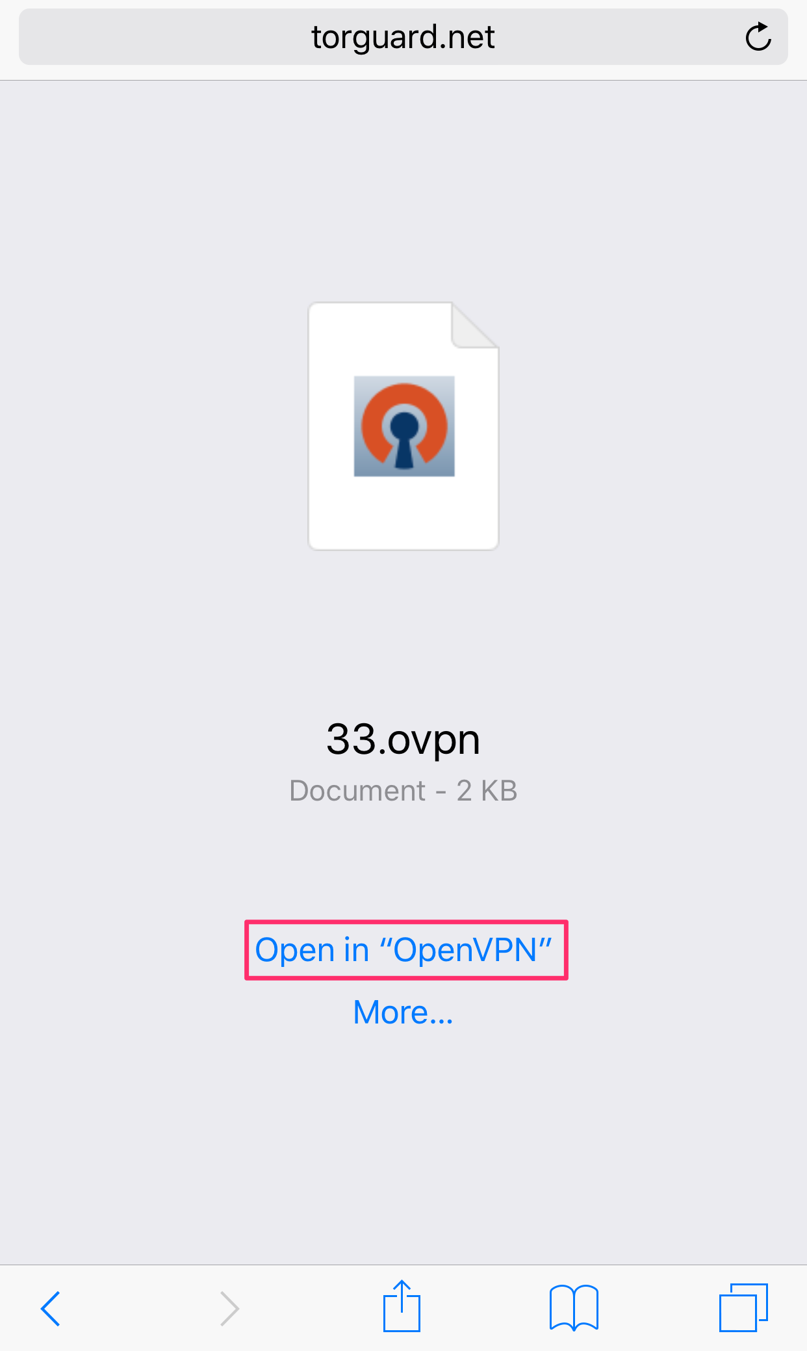The width and height of the screenshot is (807, 1351).
Task: Tap the "Document - 2 KB" label
Action: [x=403, y=791]
